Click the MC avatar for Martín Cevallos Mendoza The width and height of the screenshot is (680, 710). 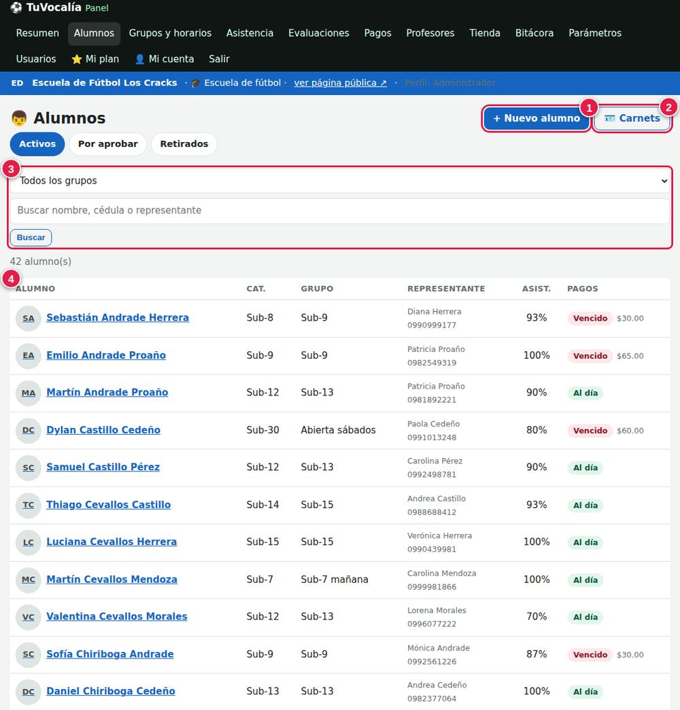click(28, 580)
